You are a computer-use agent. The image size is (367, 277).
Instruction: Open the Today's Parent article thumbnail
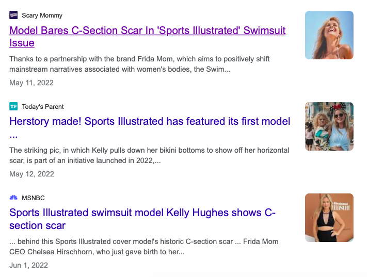pos(329,126)
